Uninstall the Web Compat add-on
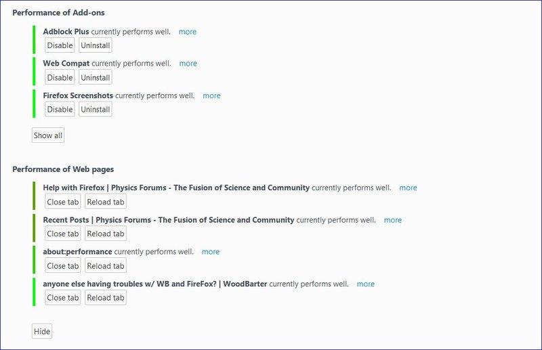Image resolution: width=542 pixels, height=350 pixels. 96,77
